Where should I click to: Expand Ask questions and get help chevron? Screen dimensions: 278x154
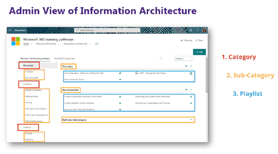[x=89, y=44]
